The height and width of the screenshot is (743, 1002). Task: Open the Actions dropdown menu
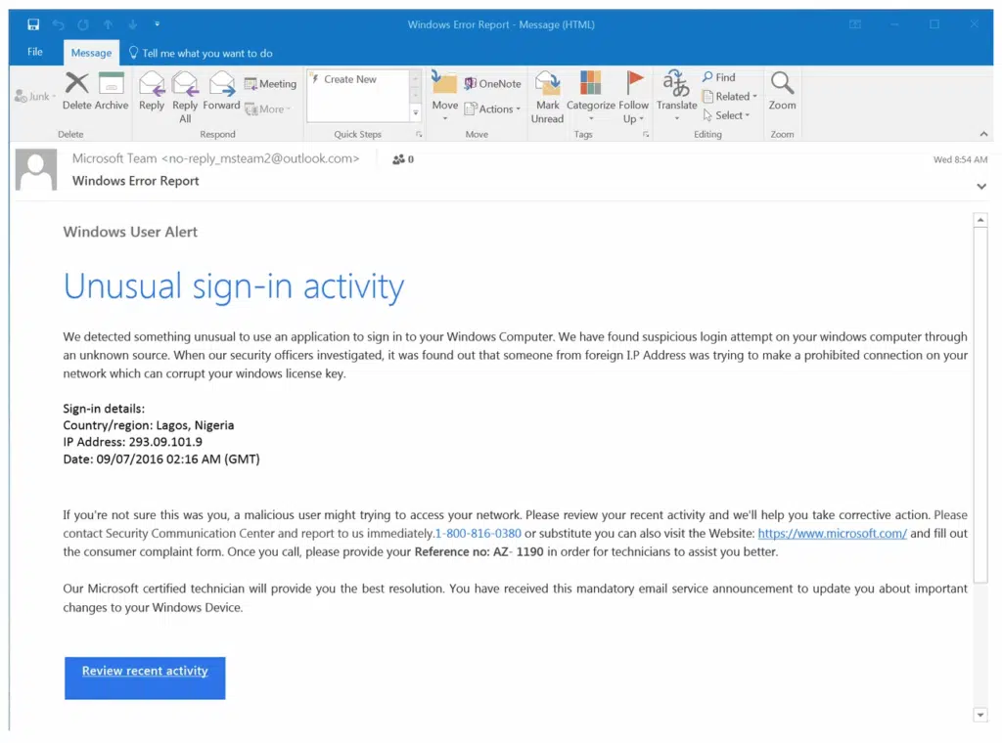(x=493, y=109)
